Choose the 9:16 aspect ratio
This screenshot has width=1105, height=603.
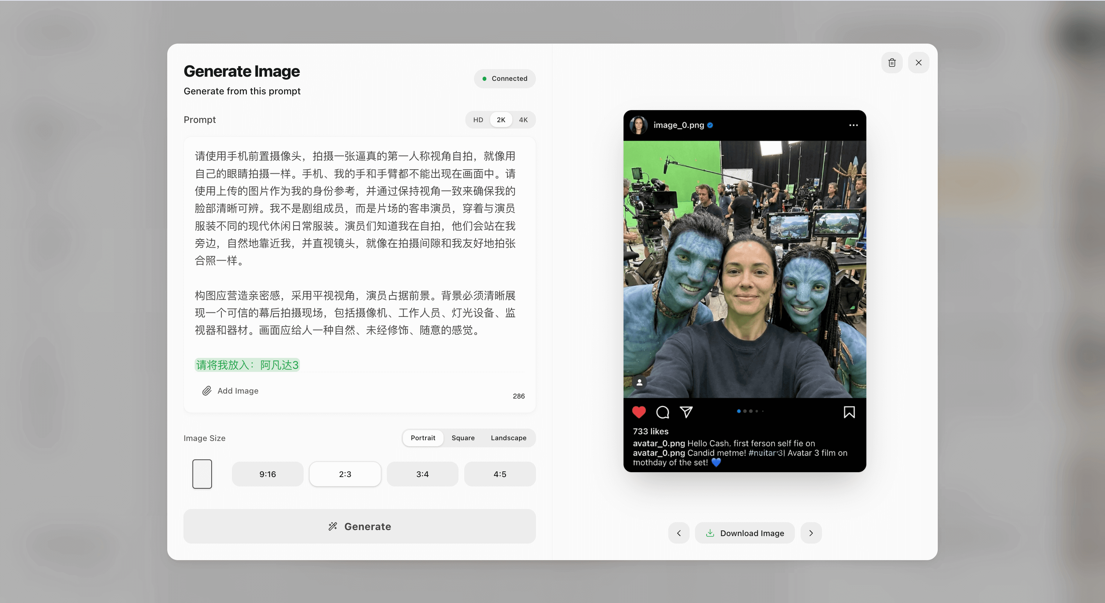click(x=267, y=474)
